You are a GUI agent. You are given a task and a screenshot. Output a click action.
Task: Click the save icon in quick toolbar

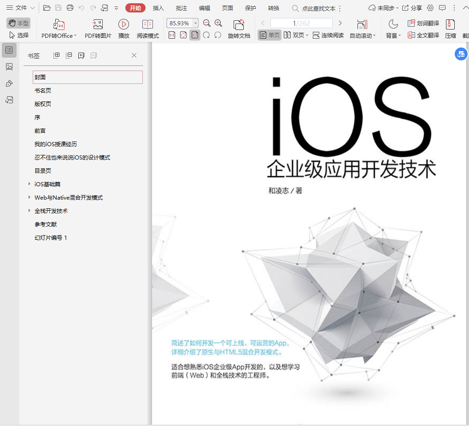pyautogui.click(x=59, y=8)
